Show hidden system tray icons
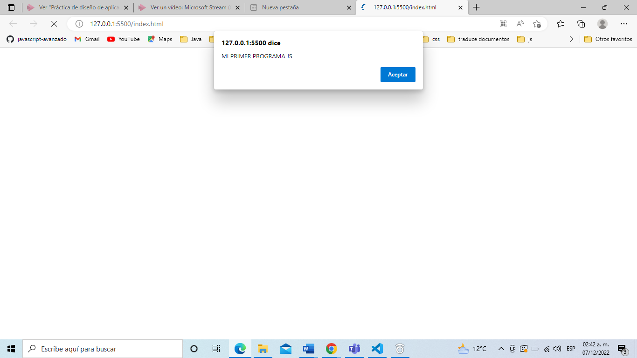Image resolution: width=637 pixels, height=358 pixels. tap(501, 349)
